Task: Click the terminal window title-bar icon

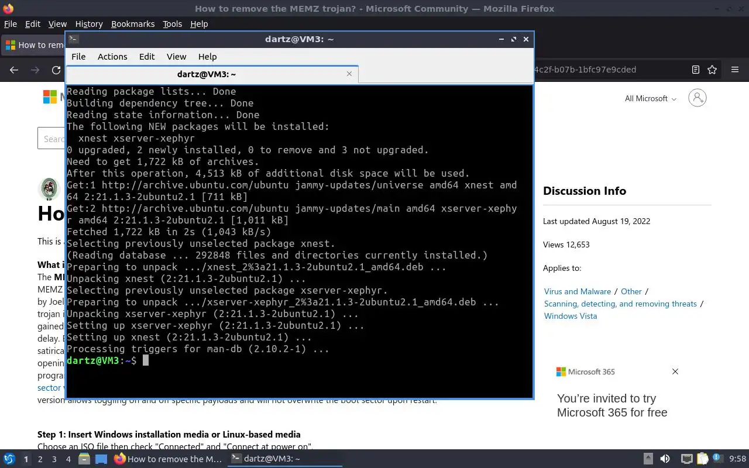Action: [73, 39]
